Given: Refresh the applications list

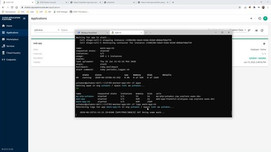Looking at the screenshot, I should [x=262, y=30].
